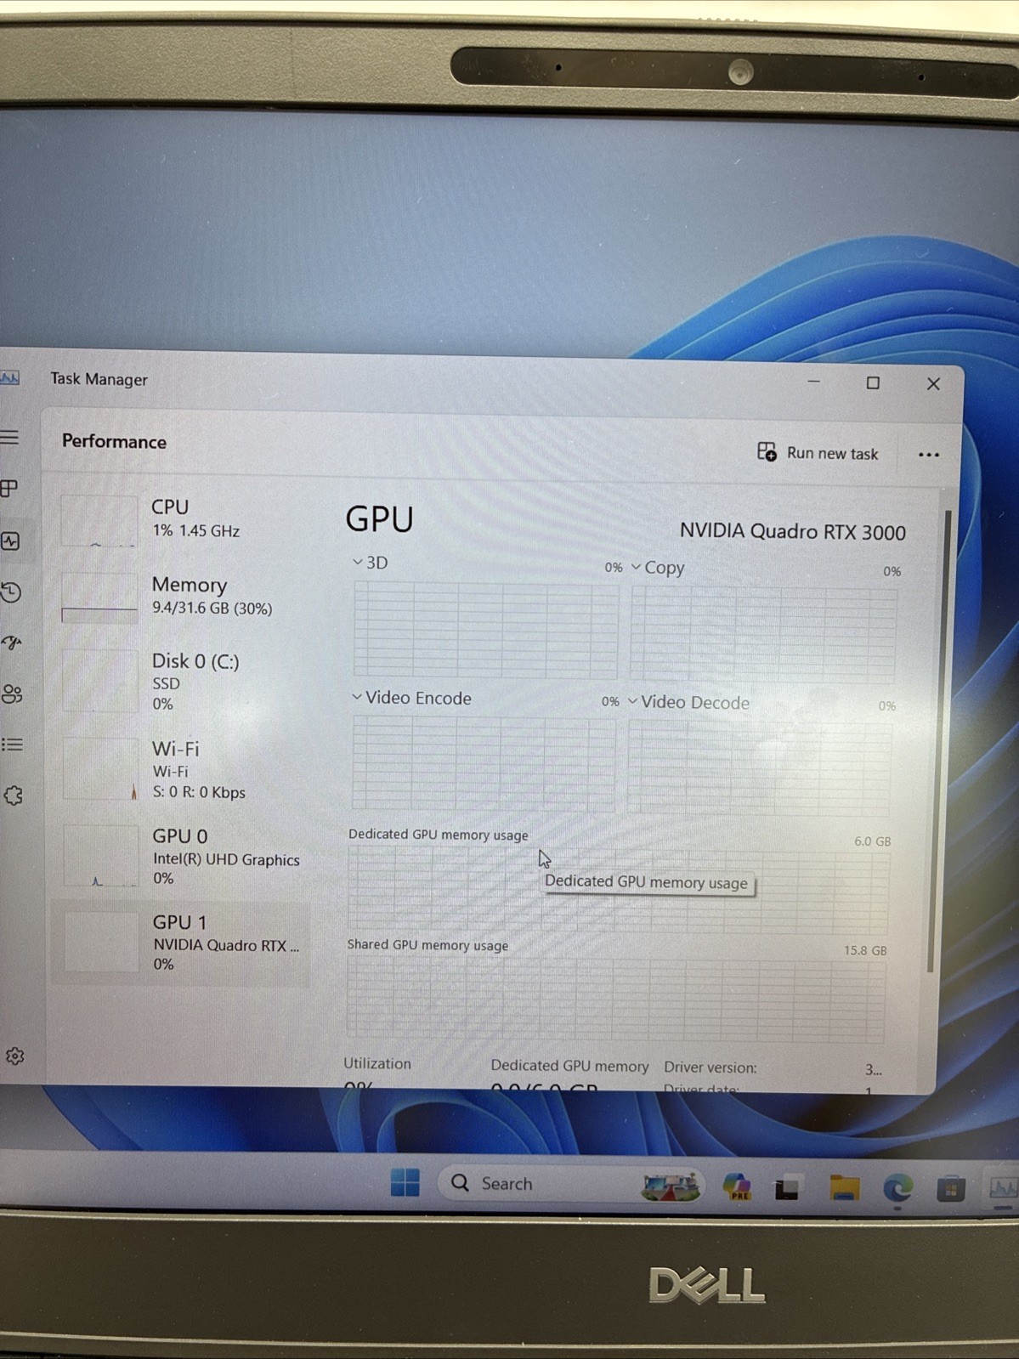The width and height of the screenshot is (1019, 1359).
Task: Open the Details page list icon
Action: pos(12,745)
